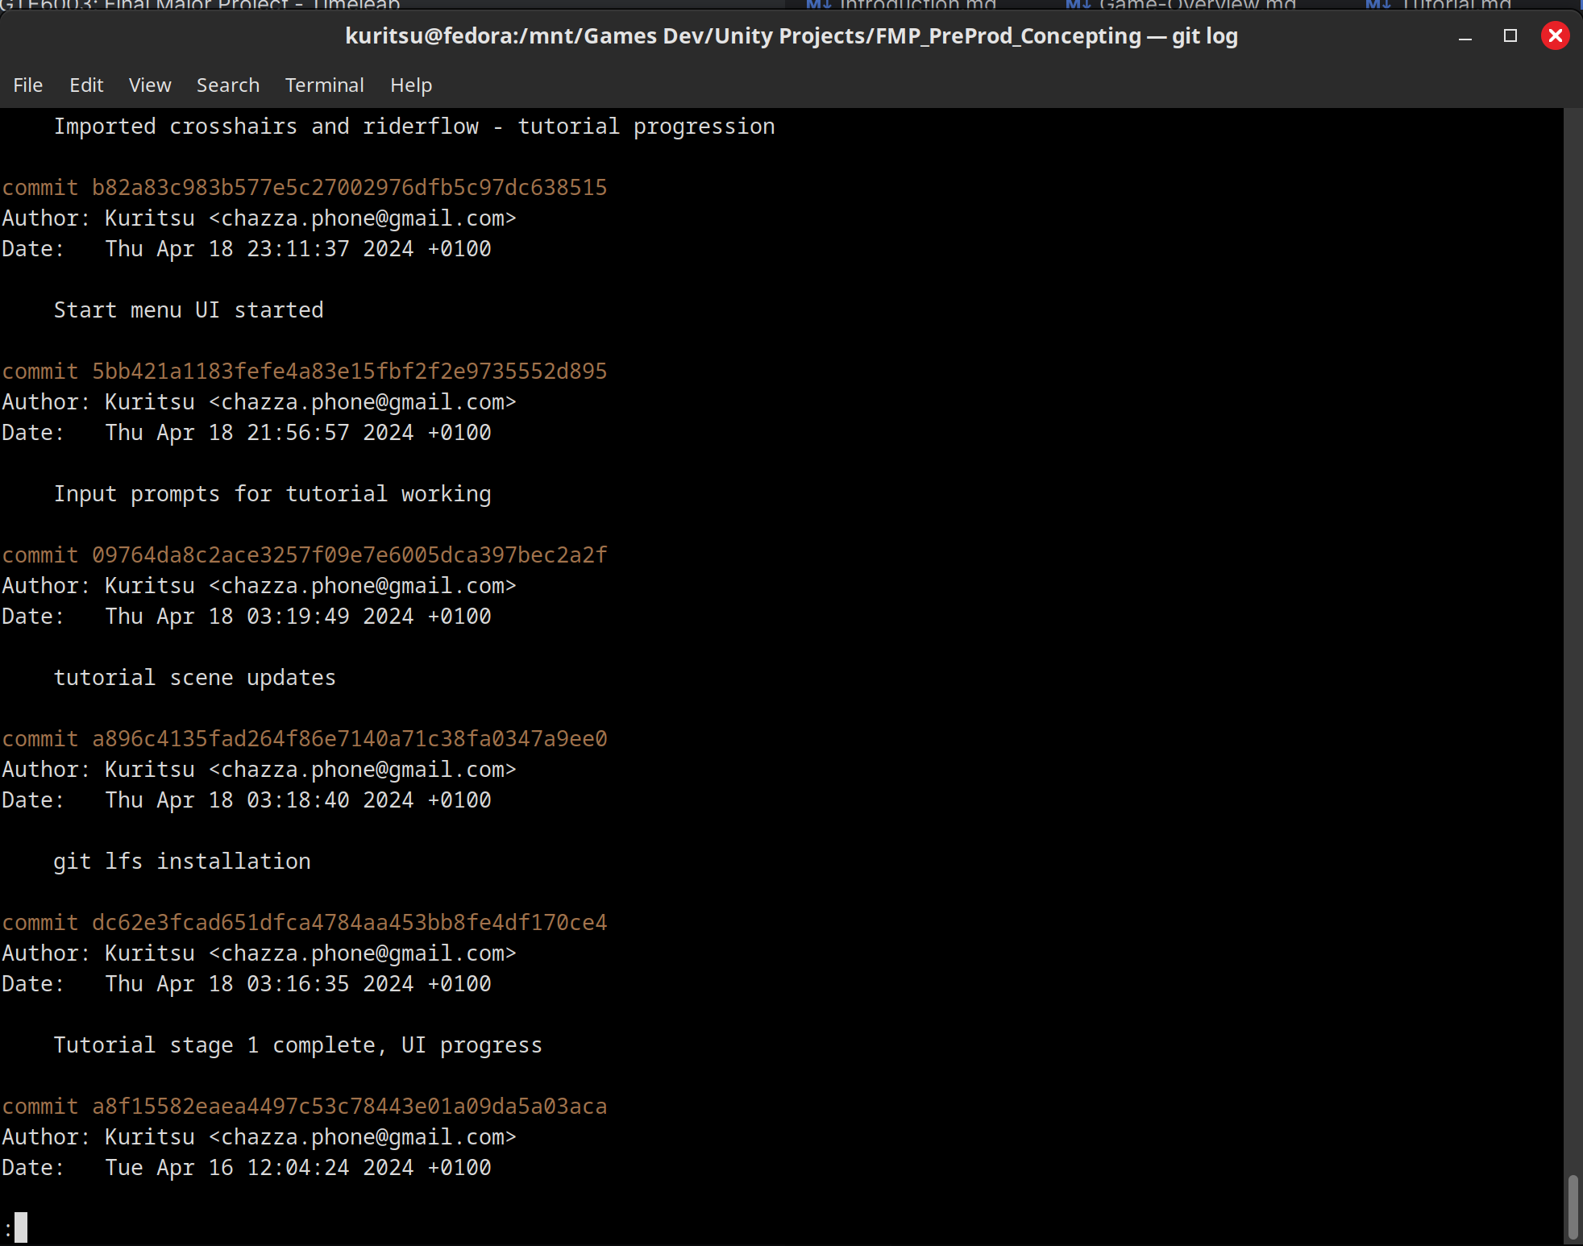Click the terminal title bar text

(x=791, y=35)
